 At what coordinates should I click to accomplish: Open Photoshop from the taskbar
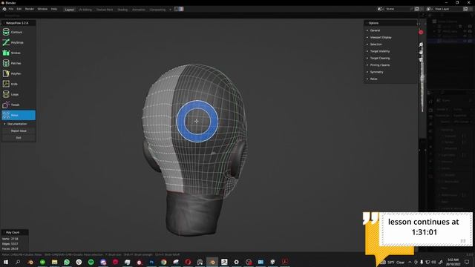[x=151, y=262]
